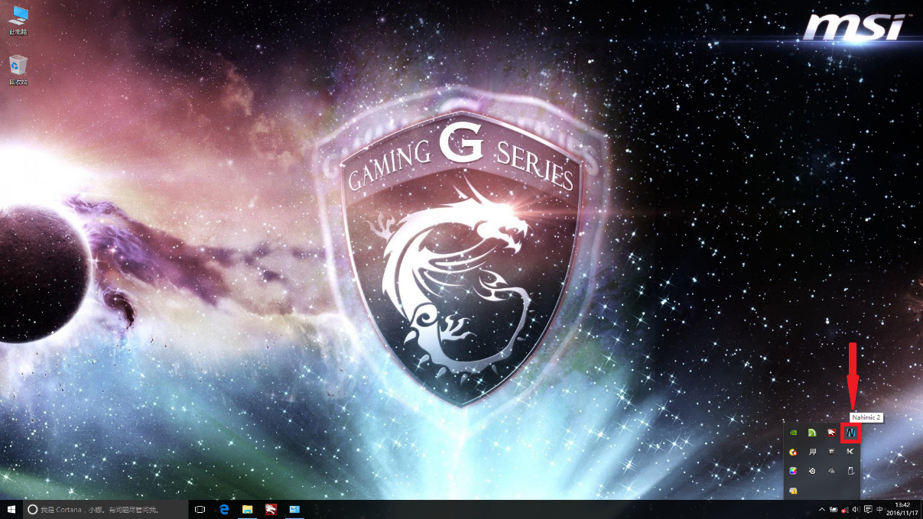923x519 pixels.
Task: Collapse the hidden tray icons chevron
Action: coord(822,509)
